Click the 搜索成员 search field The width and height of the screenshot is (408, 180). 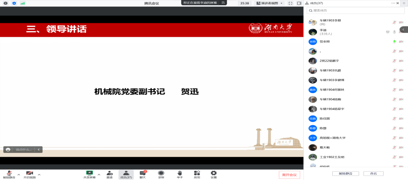[x=355, y=10]
